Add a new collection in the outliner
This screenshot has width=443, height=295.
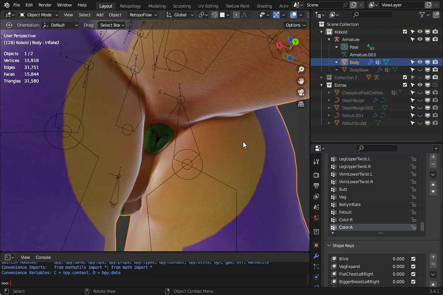[x=436, y=15]
